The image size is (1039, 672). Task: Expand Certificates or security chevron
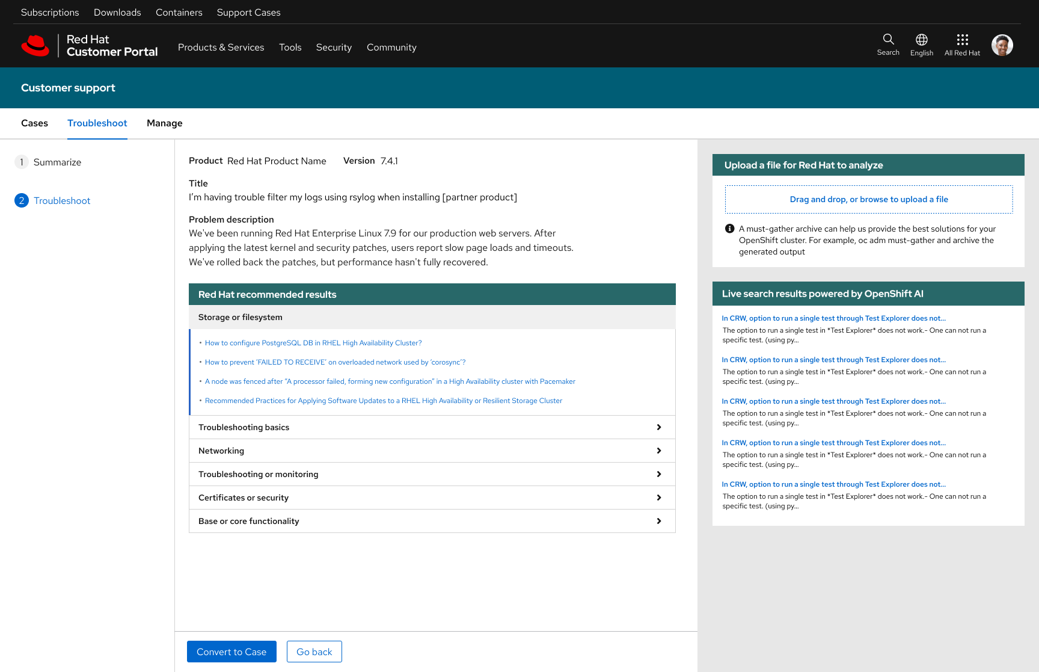[659, 498]
